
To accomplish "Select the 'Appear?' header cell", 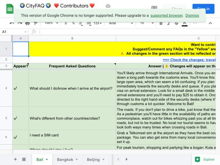I will 21,66.
